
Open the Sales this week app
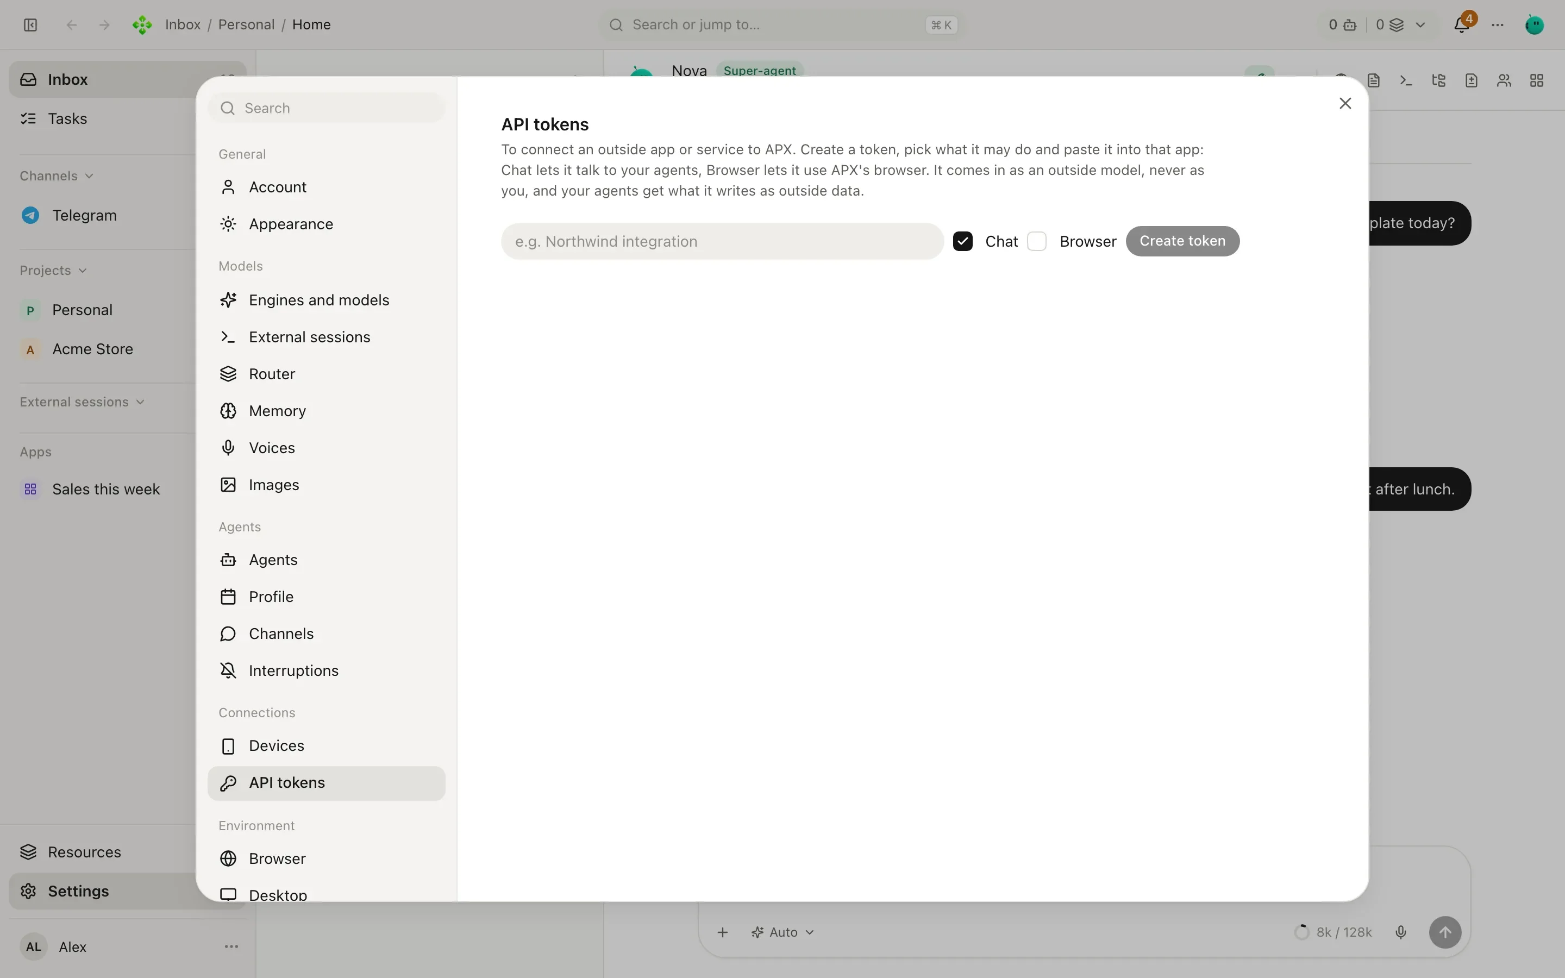[102, 489]
